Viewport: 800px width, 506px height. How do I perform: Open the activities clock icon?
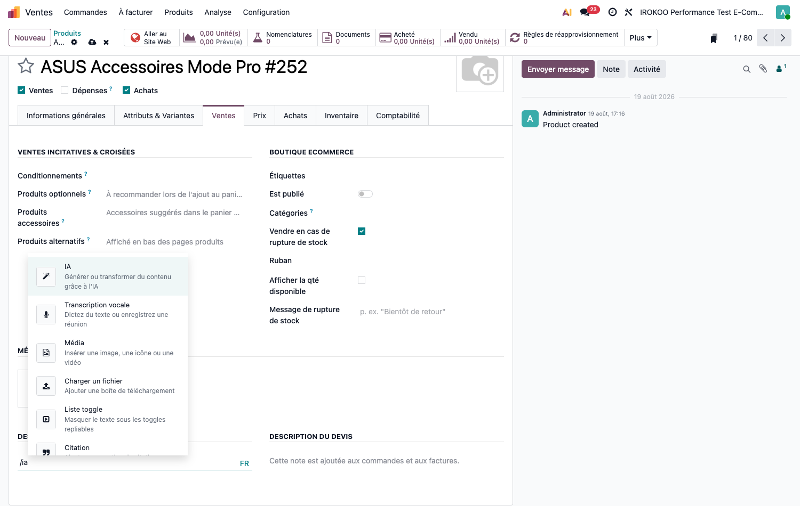click(612, 12)
